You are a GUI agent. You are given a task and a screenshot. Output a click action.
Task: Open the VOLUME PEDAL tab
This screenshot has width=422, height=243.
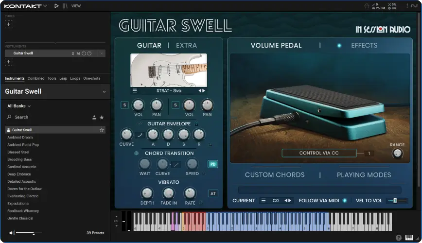click(276, 46)
